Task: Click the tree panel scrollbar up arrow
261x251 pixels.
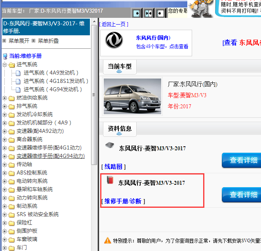Action: pyautogui.click(x=94, y=22)
